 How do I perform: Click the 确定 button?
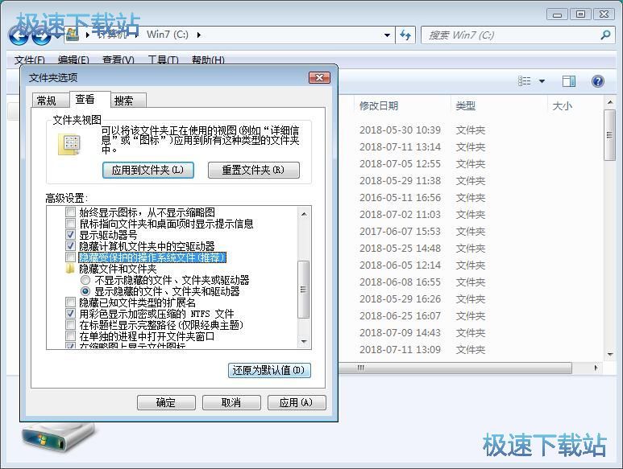click(x=166, y=403)
